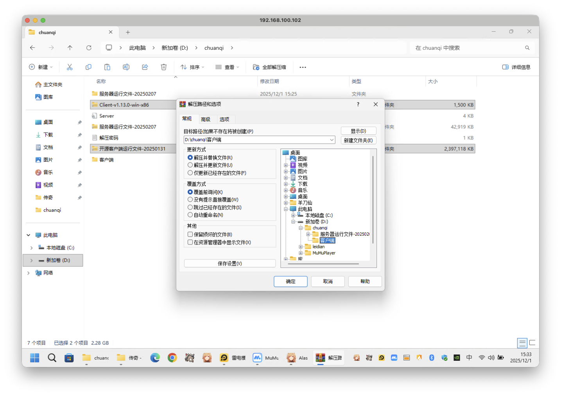Switch to the 高级 tab
This screenshot has height=396, width=561.
coord(206,119)
